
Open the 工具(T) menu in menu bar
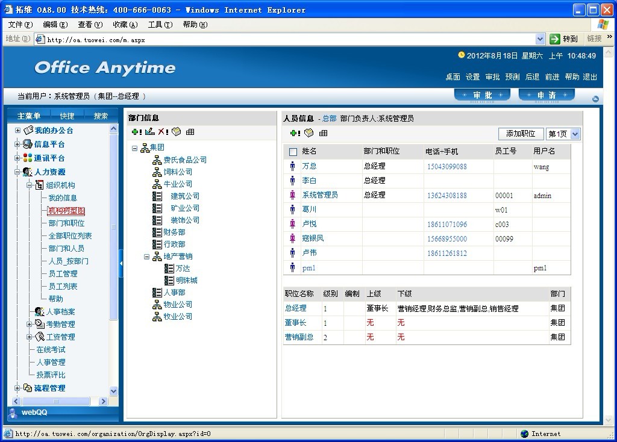pos(160,25)
